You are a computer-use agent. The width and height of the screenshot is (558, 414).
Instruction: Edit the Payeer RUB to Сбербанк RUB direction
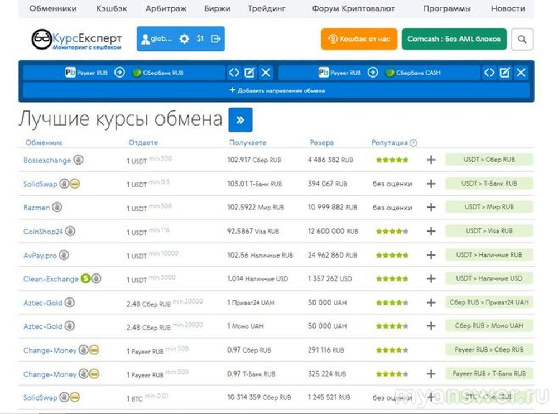(249, 73)
